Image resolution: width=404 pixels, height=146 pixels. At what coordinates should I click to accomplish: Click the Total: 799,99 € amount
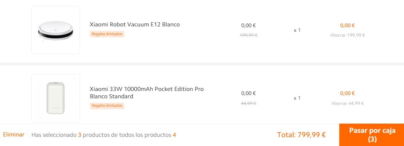point(301,135)
